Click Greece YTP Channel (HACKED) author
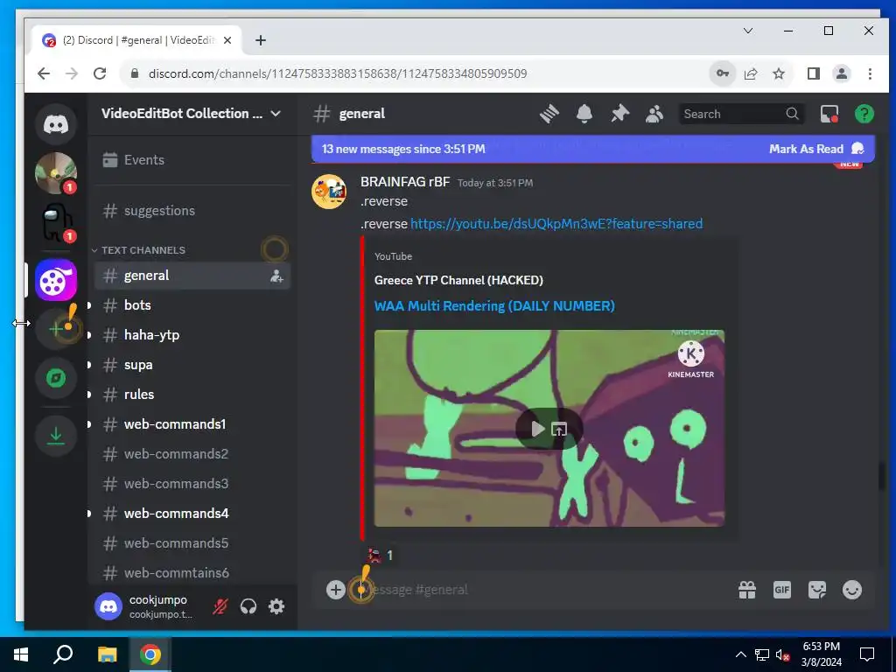Image resolution: width=896 pixels, height=672 pixels. pos(458,280)
